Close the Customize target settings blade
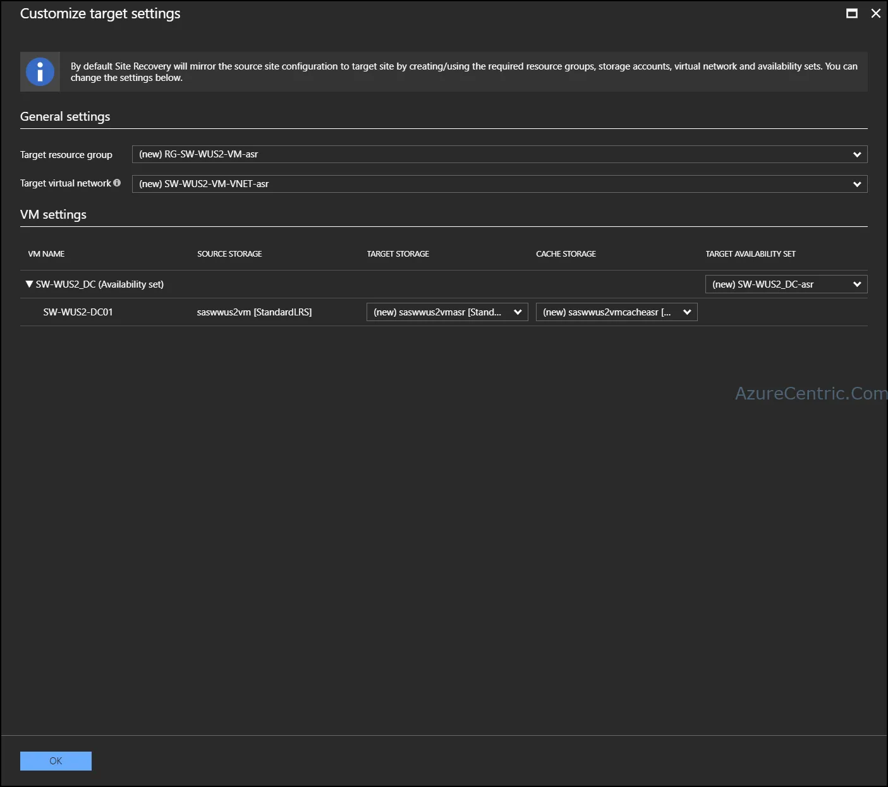Screen dimensions: 888x787 [876, 13]
